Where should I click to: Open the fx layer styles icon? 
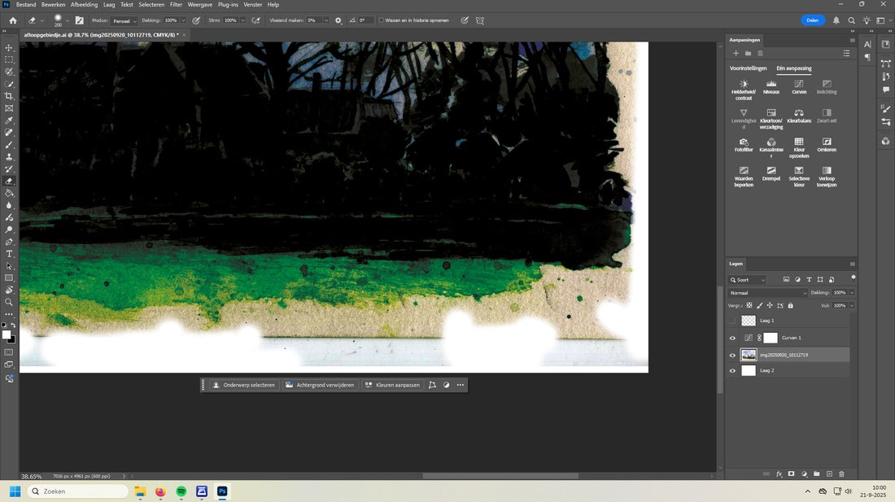click(779, 474)
